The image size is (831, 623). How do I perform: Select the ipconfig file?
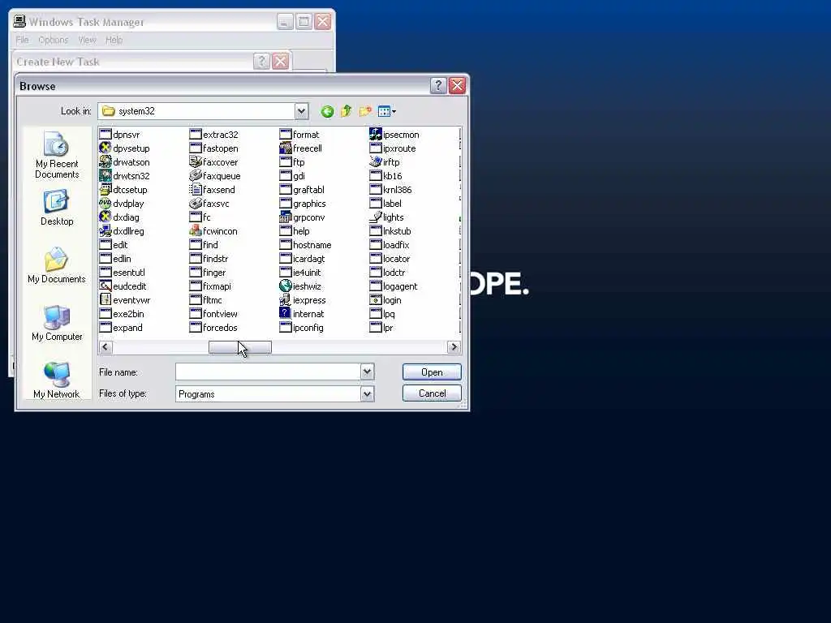pos(302,328)
